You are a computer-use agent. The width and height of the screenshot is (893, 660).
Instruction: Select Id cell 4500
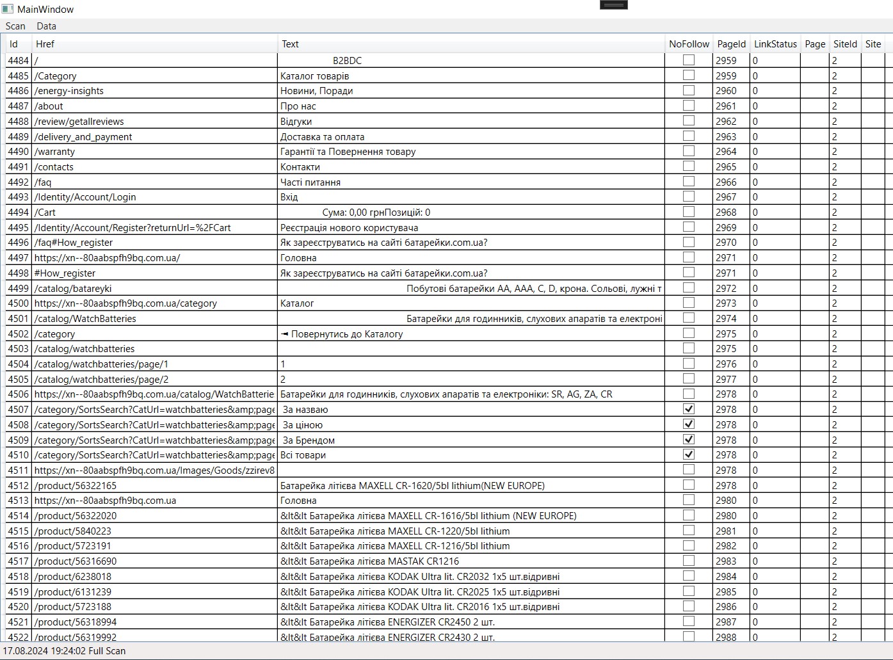tap(19, 303)
